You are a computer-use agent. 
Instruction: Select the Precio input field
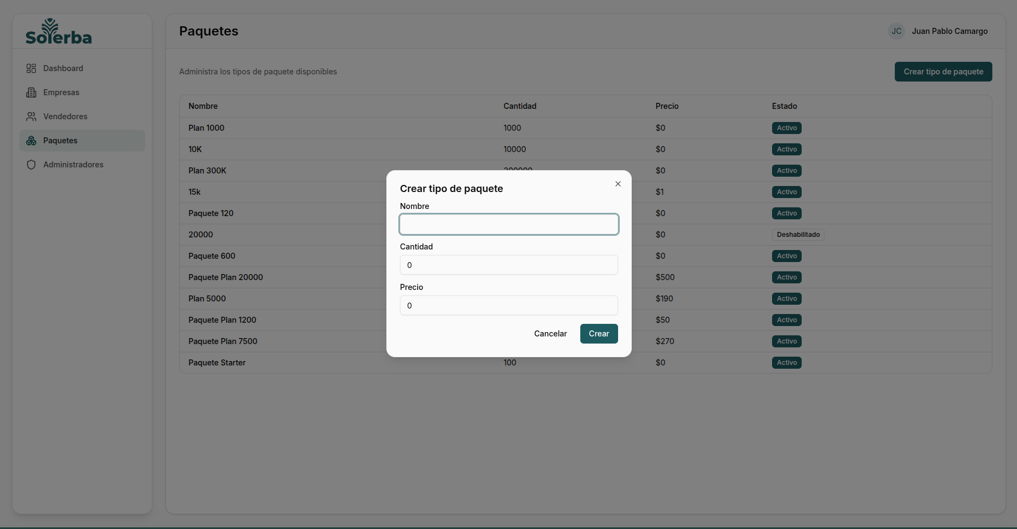508,305
